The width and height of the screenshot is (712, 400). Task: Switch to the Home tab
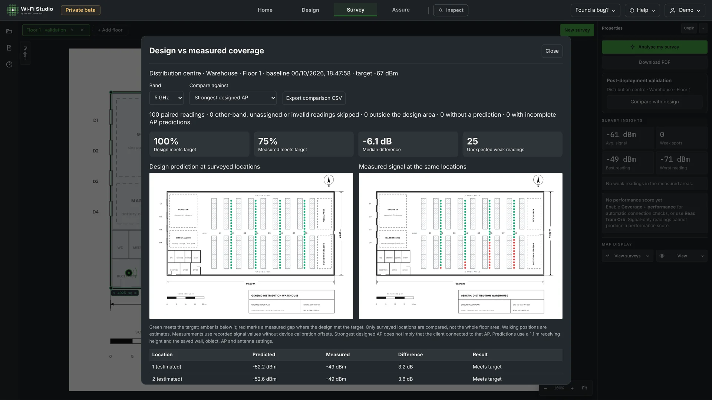[x=265, y=10]
